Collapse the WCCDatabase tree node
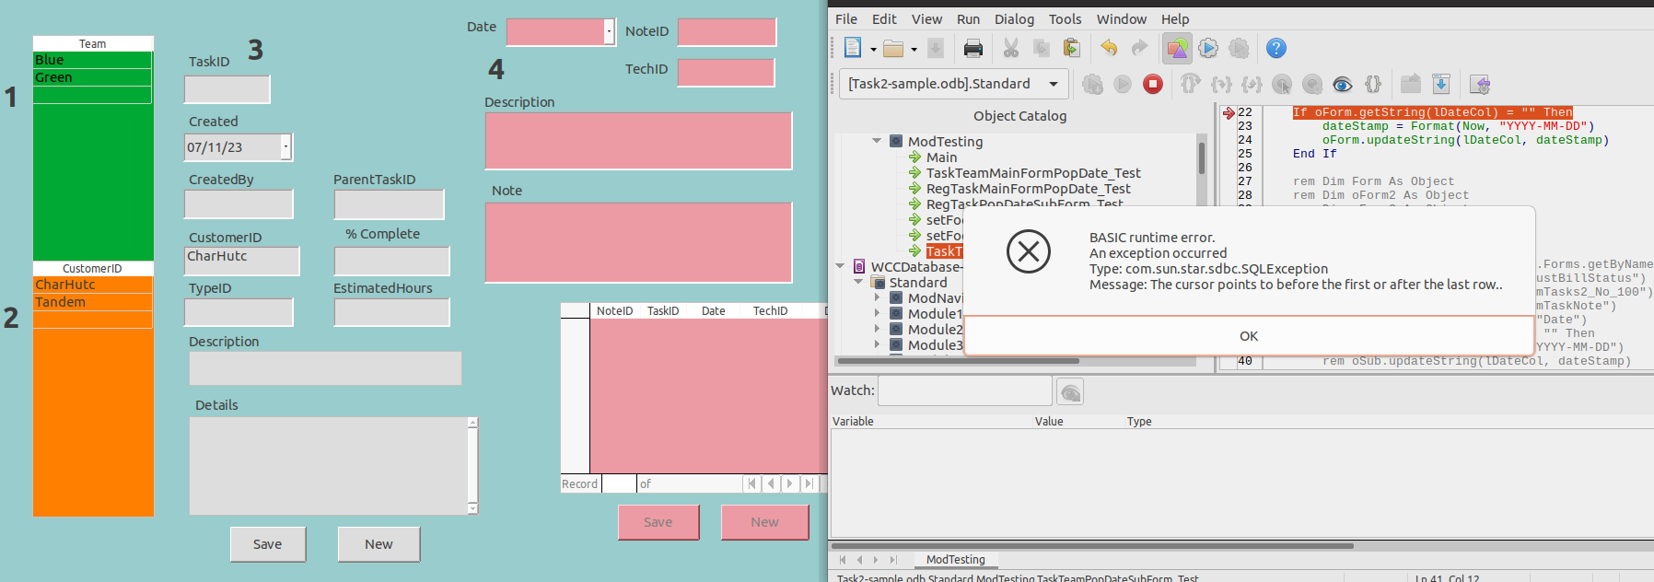Image resolution: width=1654 pixels, height=582 pixels. (840, 266)
